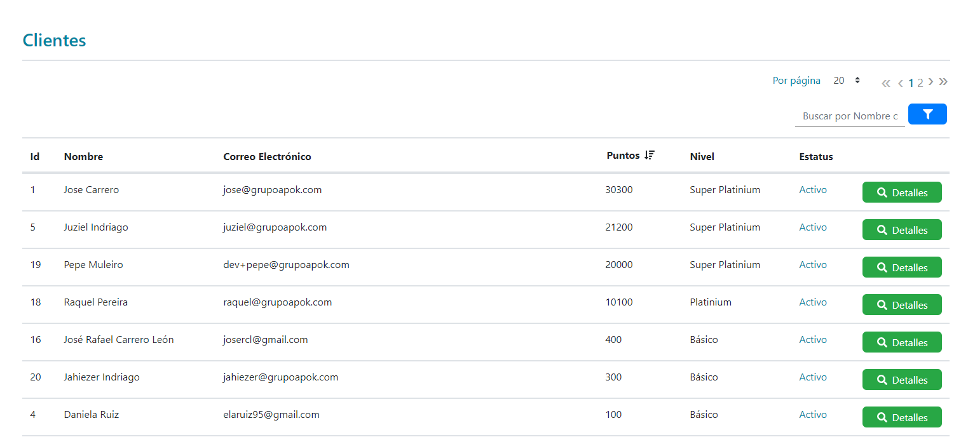Image resolution: width=961 pixels, height=437 pixels.
Task: Open Detalles for Juziel Indriago
Action: coord(901,230)
